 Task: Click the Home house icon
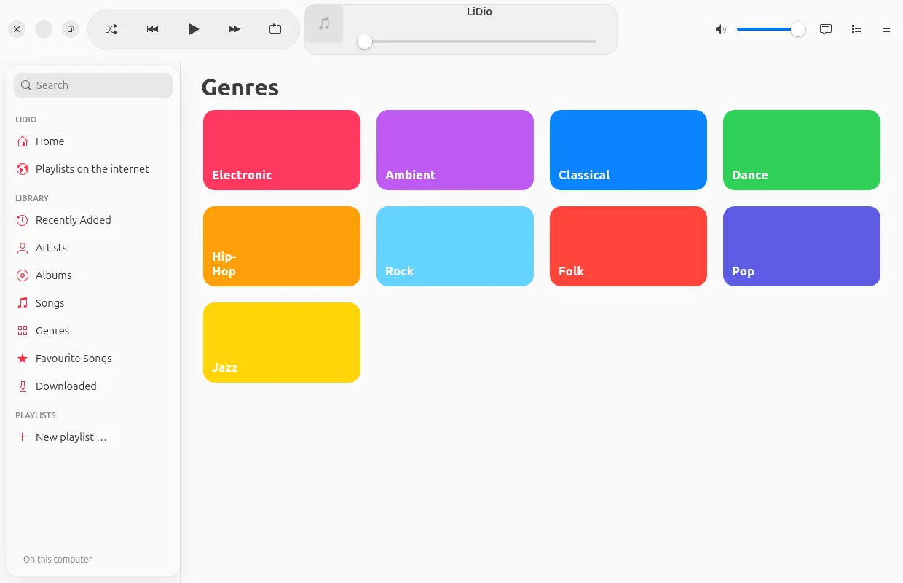tap(23, 141)
